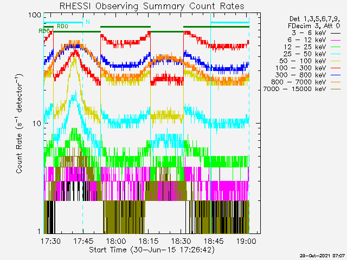Screen dimensions: 347x260
Task: Click the black line swatch for 3-6 keV
Action: pos(336,34)
